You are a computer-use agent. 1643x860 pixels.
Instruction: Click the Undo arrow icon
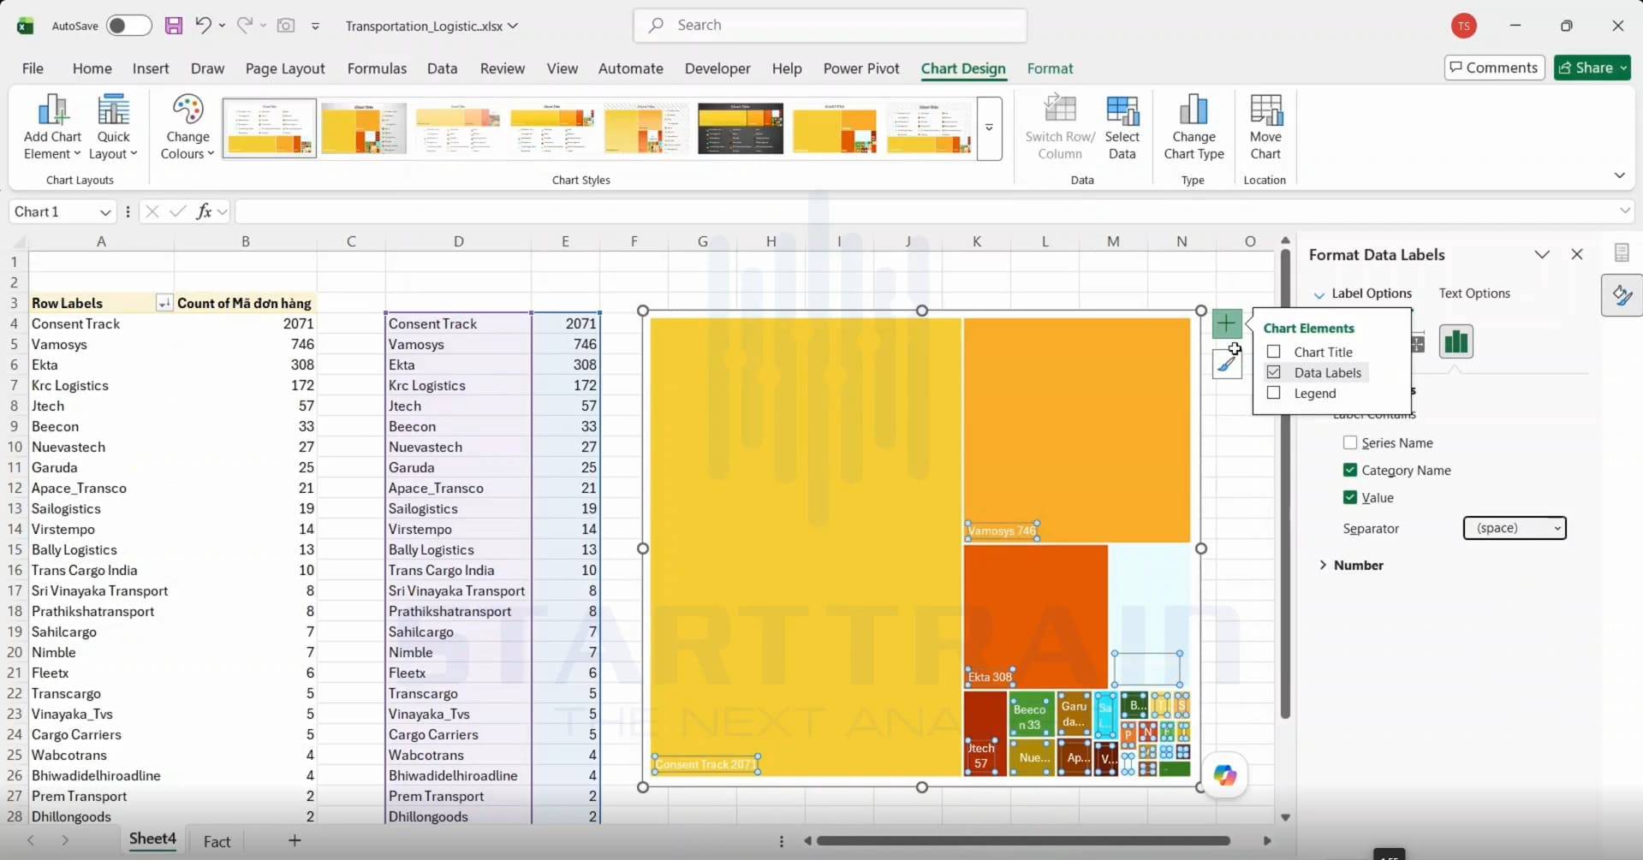203,25
